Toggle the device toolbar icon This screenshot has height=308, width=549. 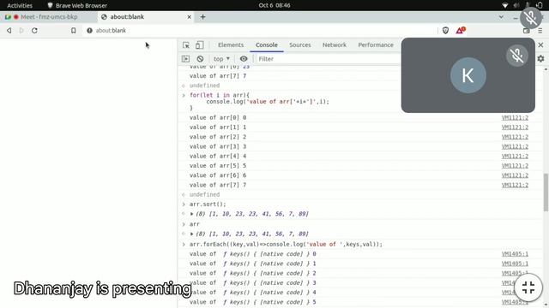pyautogui.click(x=199, y=45)
